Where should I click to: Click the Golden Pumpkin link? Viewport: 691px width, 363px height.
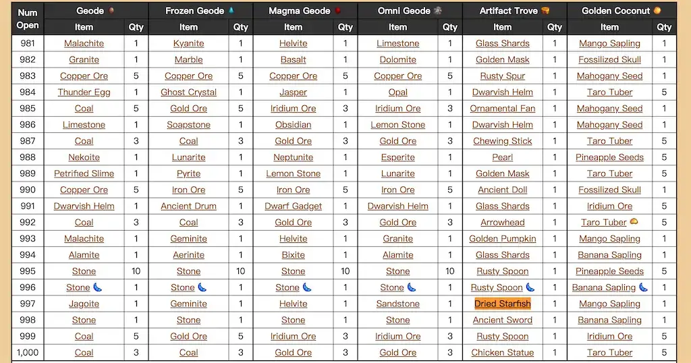tap(502, 239)
